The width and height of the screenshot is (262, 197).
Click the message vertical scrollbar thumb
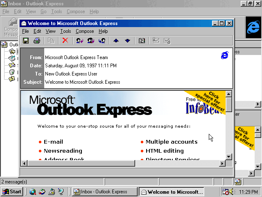[228, 105]
